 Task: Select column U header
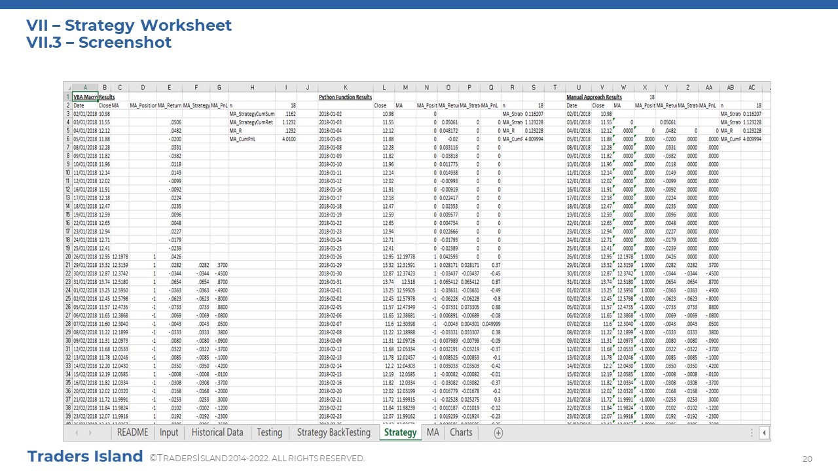tap(578, 88)
